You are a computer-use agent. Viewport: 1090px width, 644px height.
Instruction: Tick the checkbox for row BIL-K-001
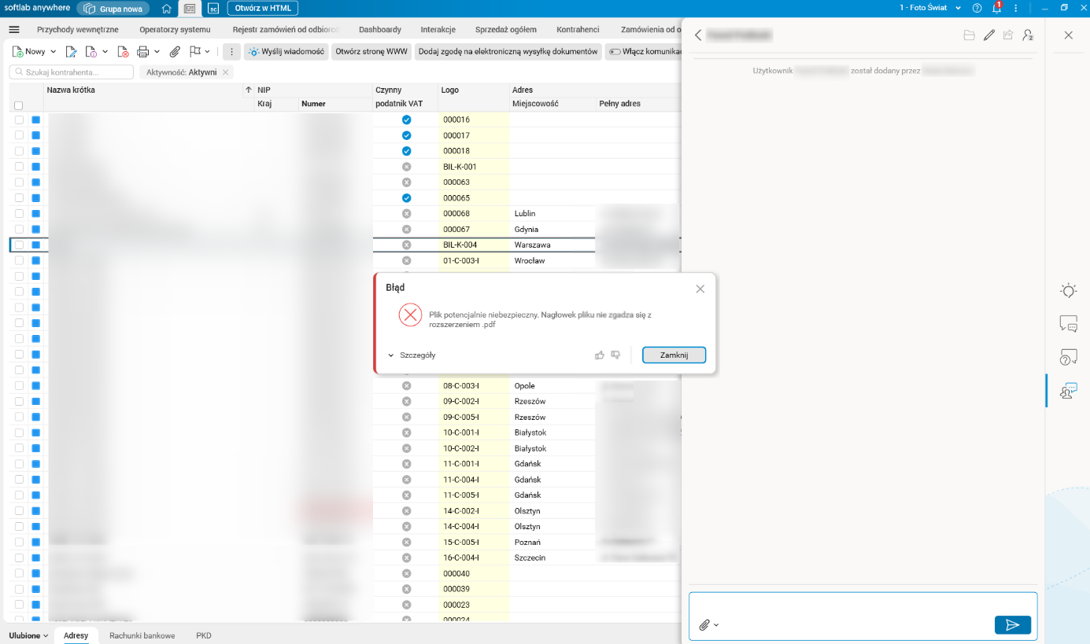19,167
